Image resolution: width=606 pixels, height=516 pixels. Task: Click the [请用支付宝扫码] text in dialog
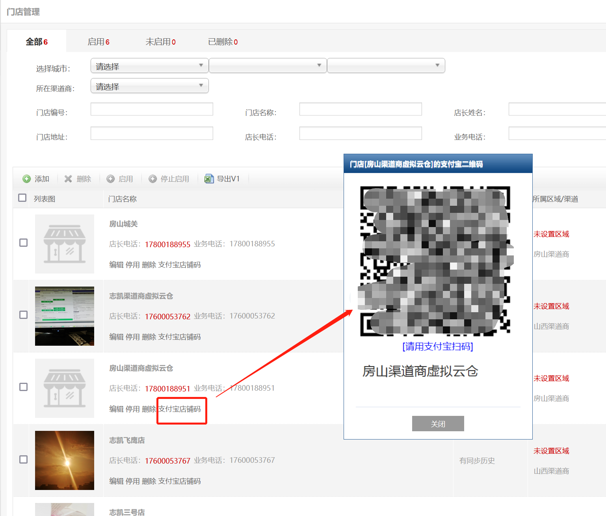(438, 346)
